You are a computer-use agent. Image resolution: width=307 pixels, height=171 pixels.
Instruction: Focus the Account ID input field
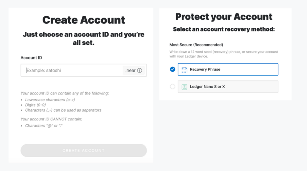click(x=73, y=71)
